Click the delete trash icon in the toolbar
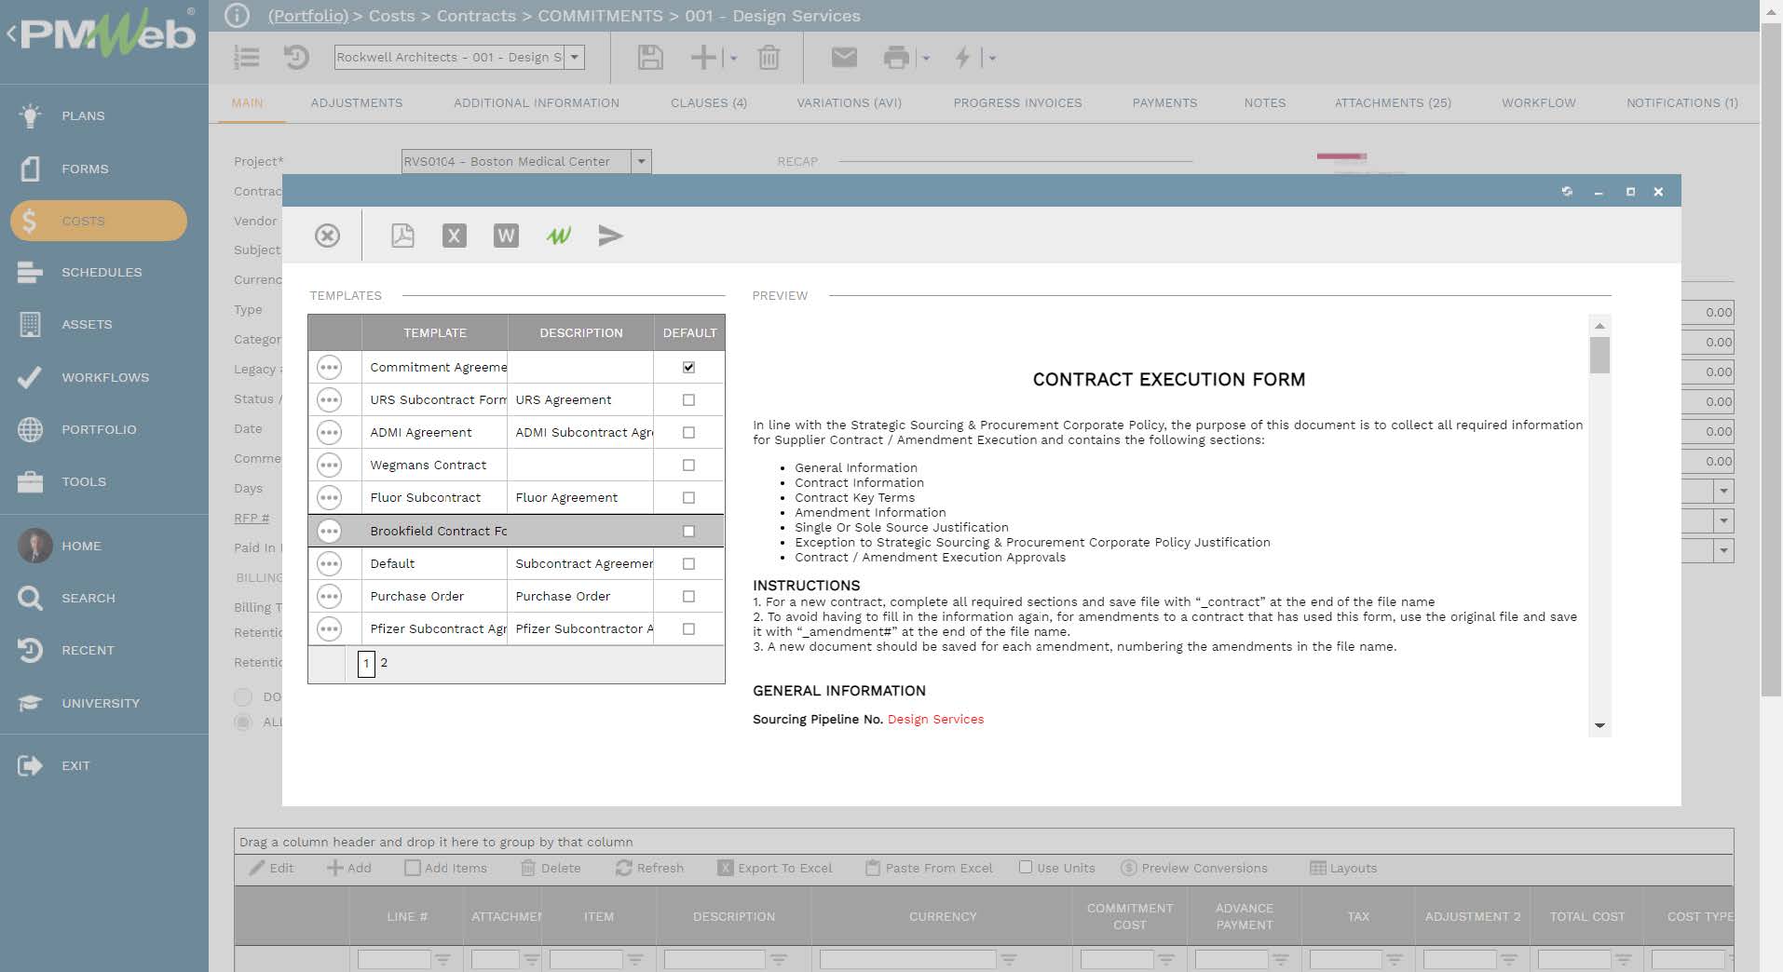Screen dimensions: 1783x972 coord(768,57)
